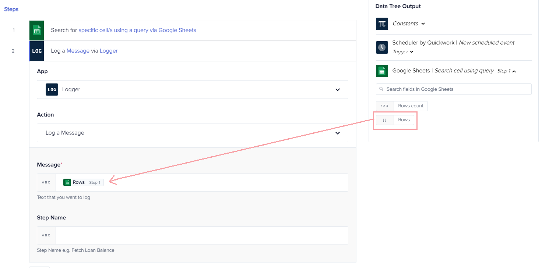Click the 'Message' link in step 2
Viewport: 542px width, 268px height.
click(78, 51)
